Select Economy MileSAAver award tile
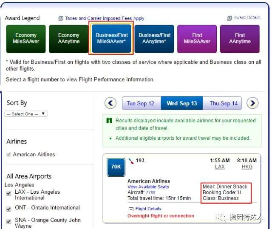Image resolution: width=272 pixels, height=229 pixels. point(26,39)
